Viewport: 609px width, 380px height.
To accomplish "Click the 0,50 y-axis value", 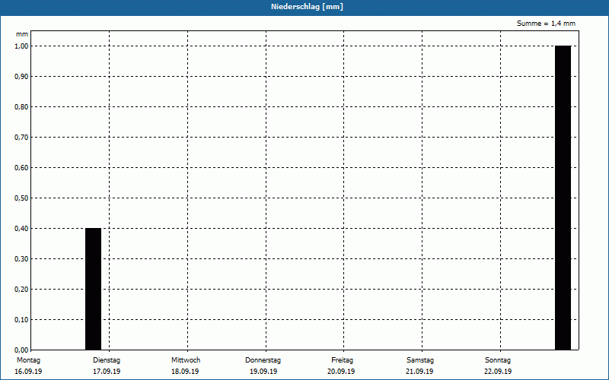I will click(21, 198).
